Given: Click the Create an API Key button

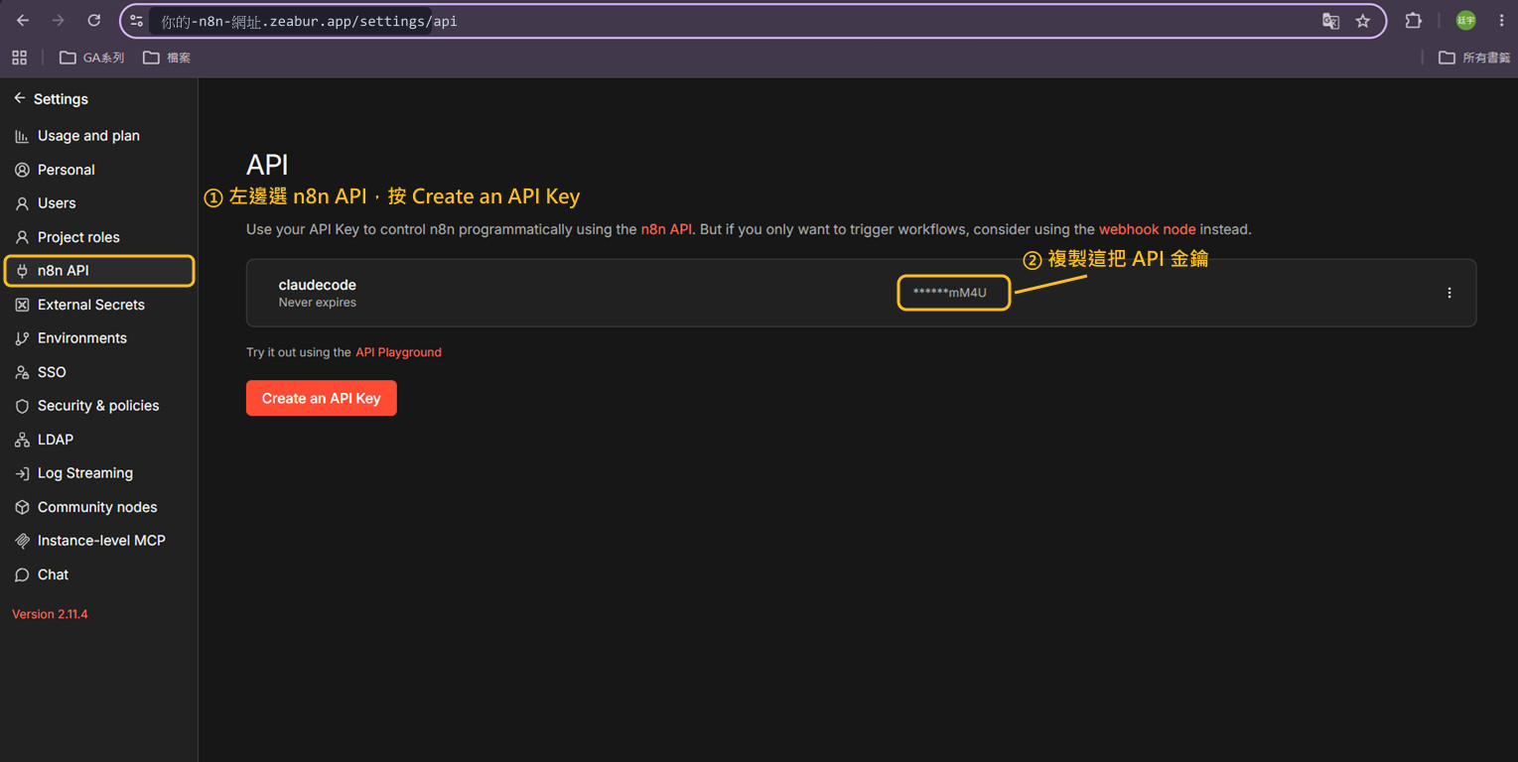Looking at the screenshot, I should pos(322,398).
